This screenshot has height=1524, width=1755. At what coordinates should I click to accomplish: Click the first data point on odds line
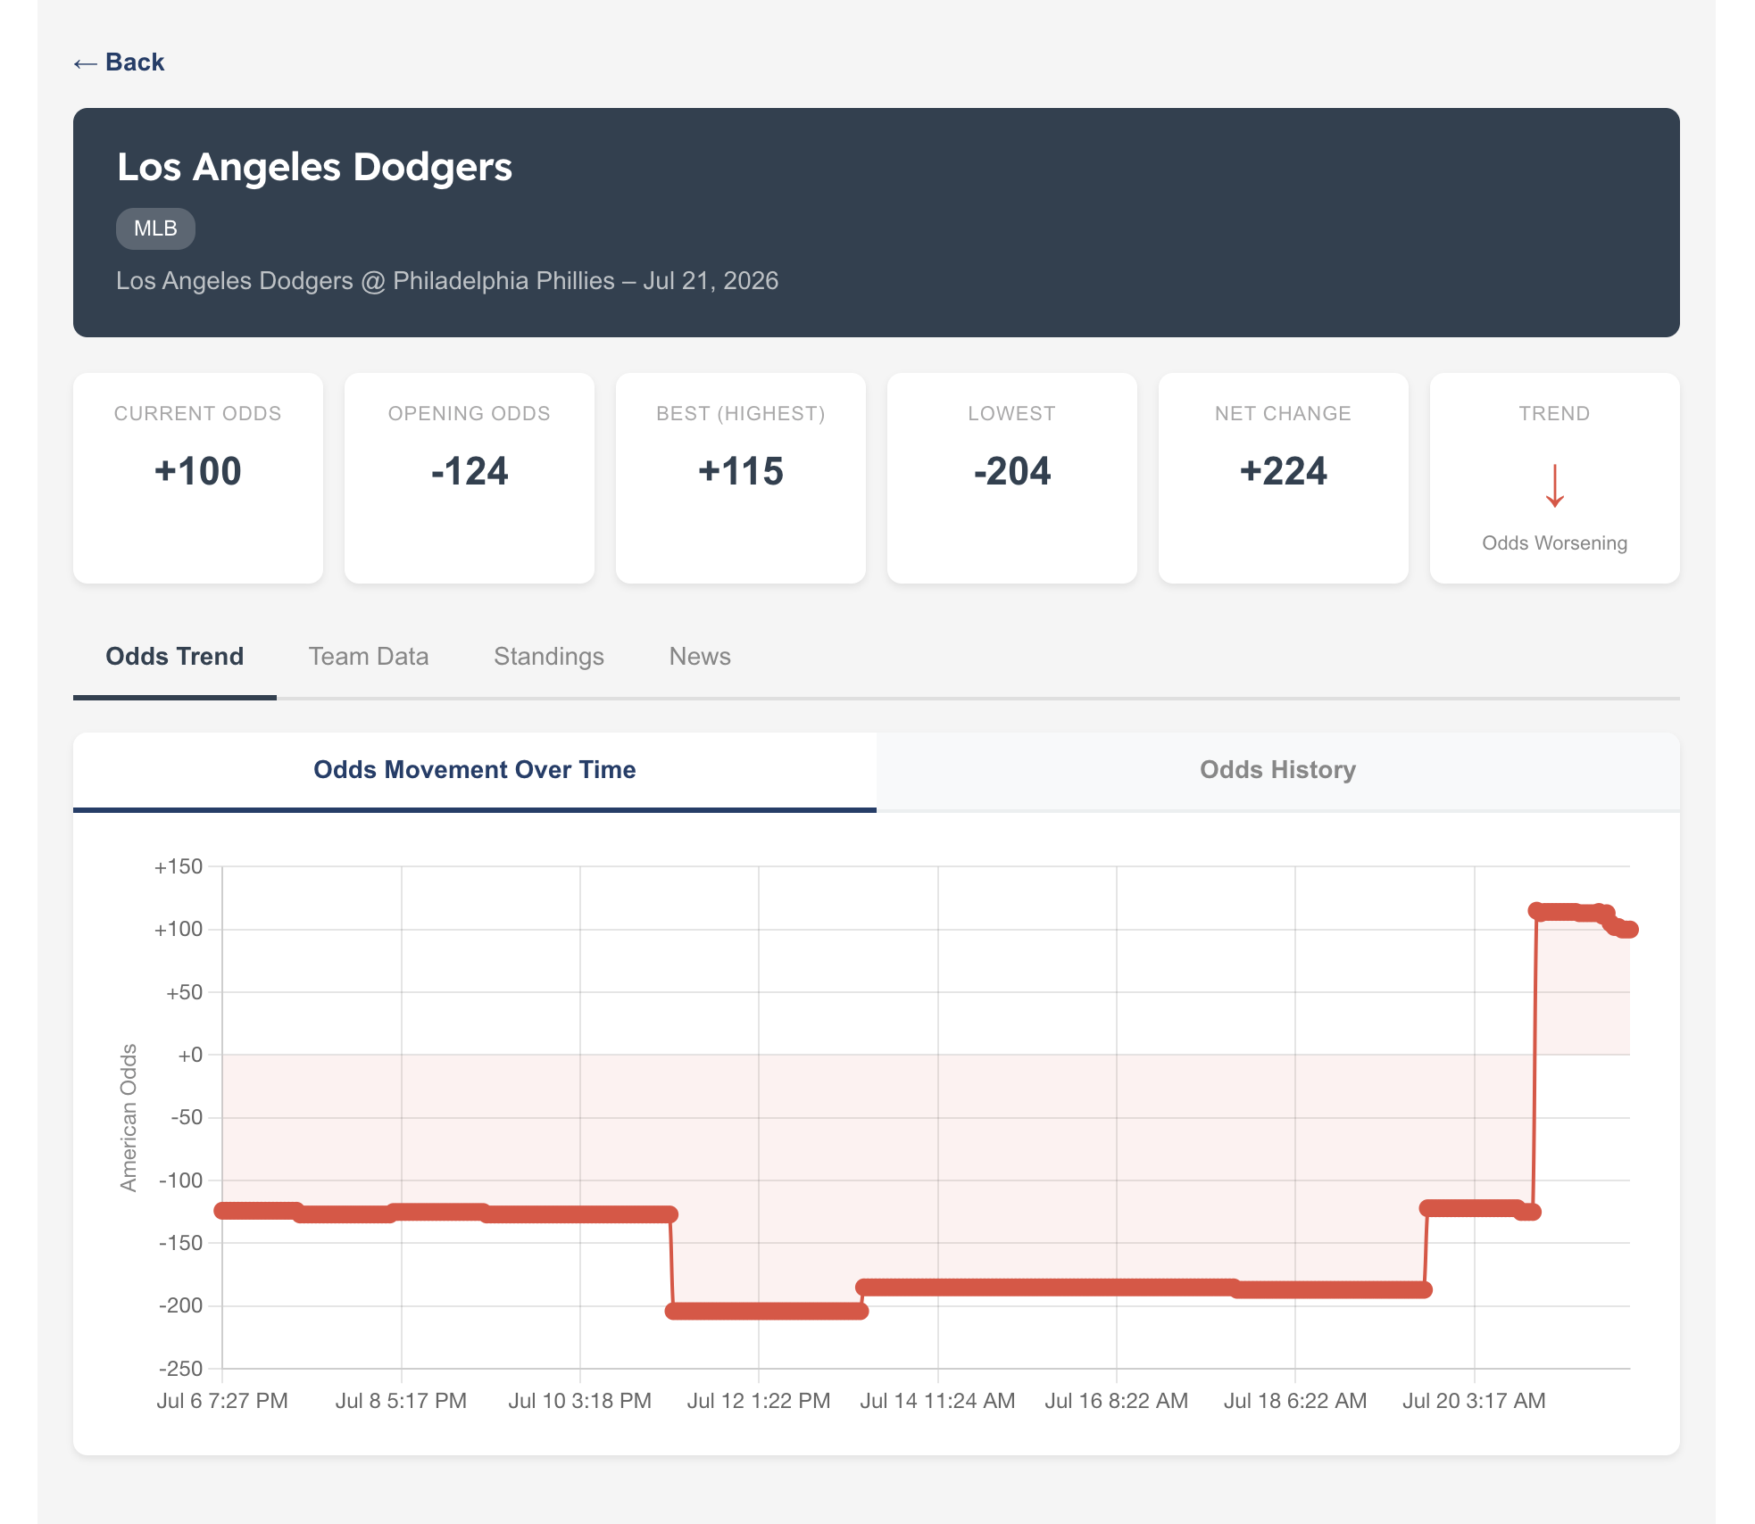coord(222,1211)
